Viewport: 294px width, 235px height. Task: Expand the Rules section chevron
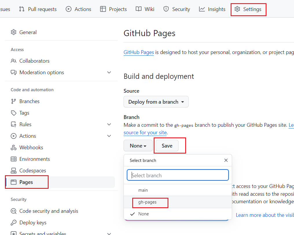pos(109,124)
